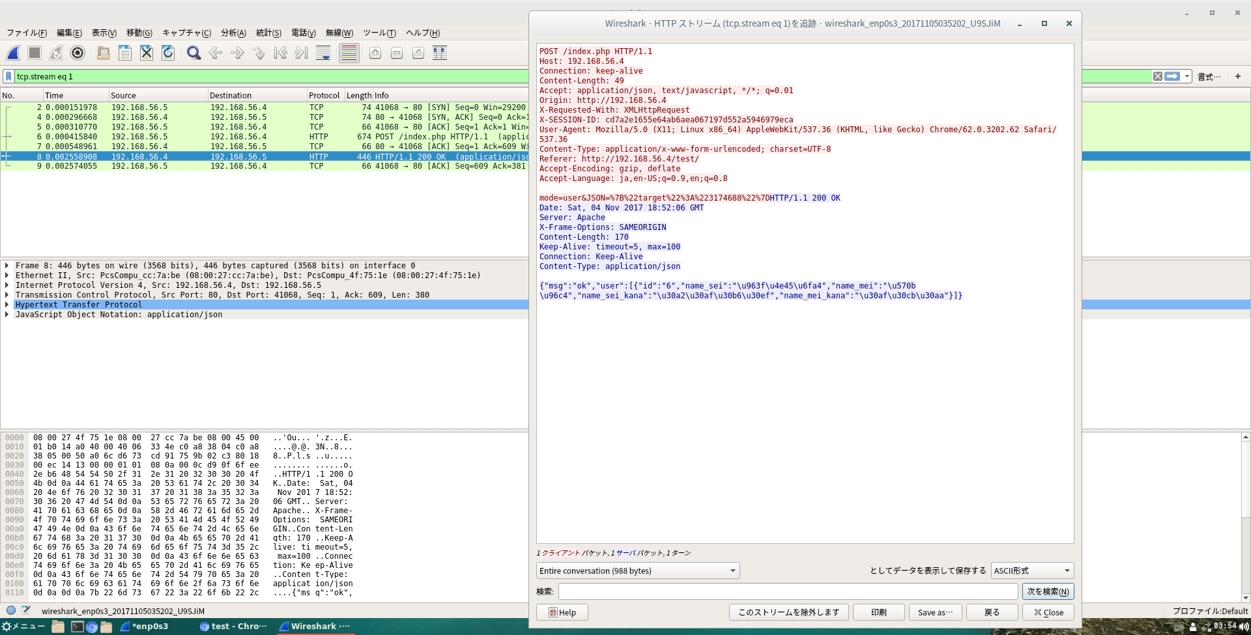The height and width of the screenshot is (635, 1251).
Task: Fit columns to content using the toolbar icon
Action: [440, 53]
